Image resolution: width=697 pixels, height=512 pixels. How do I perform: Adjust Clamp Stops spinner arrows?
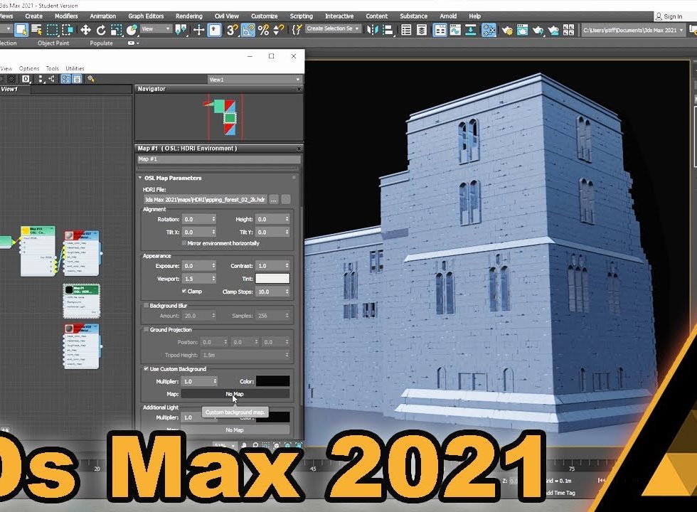(287, 292)
